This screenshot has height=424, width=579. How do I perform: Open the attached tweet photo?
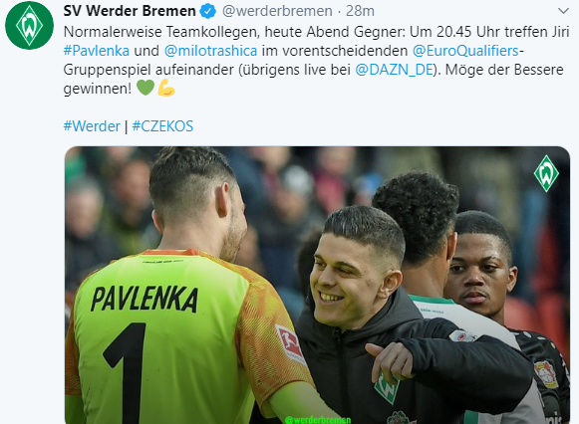pyautogui.click(x=317, y=285)
